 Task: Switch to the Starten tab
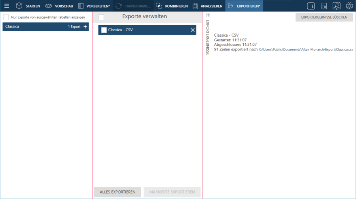click(28, 6)
